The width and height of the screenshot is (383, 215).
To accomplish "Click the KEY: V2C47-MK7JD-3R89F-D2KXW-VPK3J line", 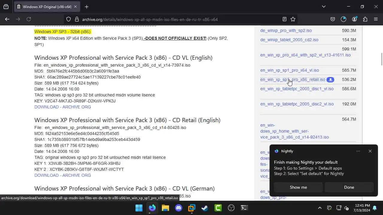I will tap(75, 101).
